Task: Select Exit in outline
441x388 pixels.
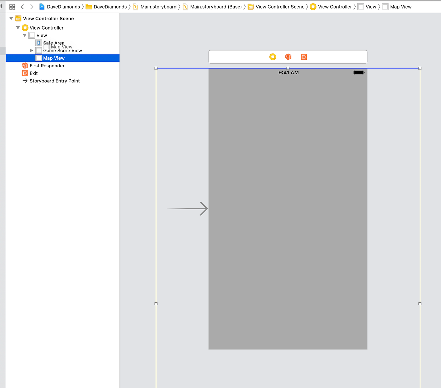Action: point(34,73)
